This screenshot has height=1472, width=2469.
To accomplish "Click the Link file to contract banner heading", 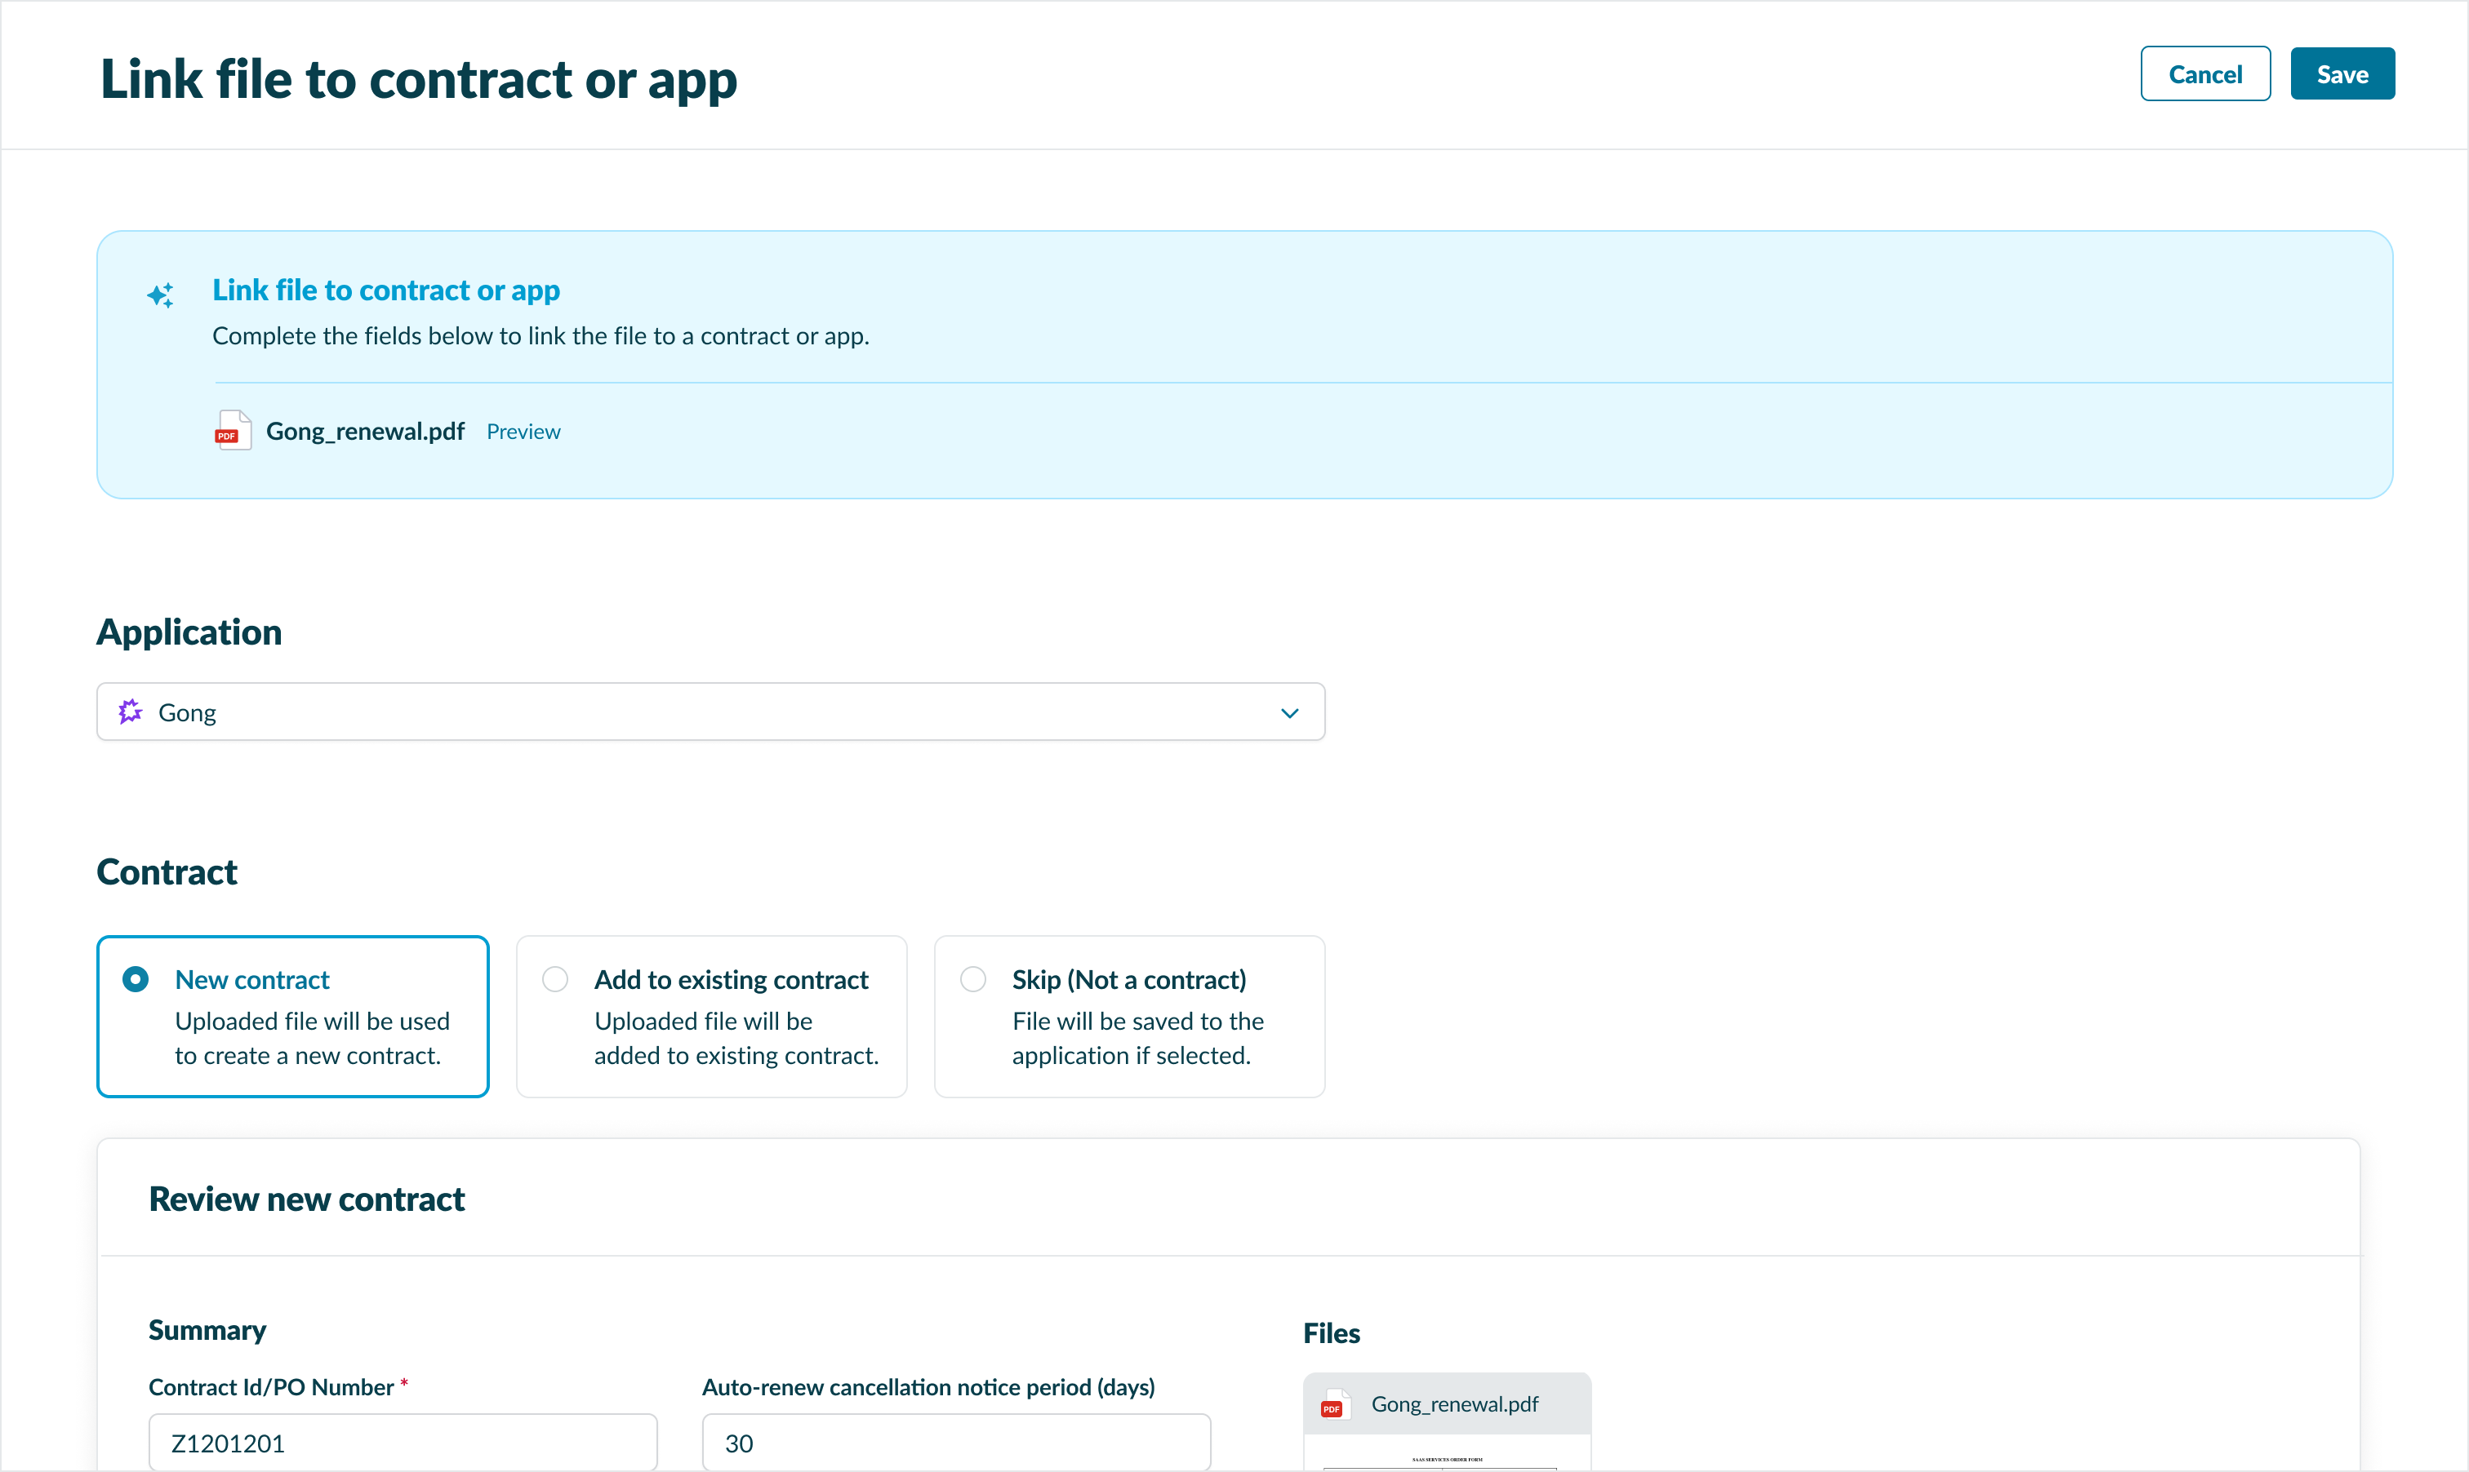I will [385, 290].
